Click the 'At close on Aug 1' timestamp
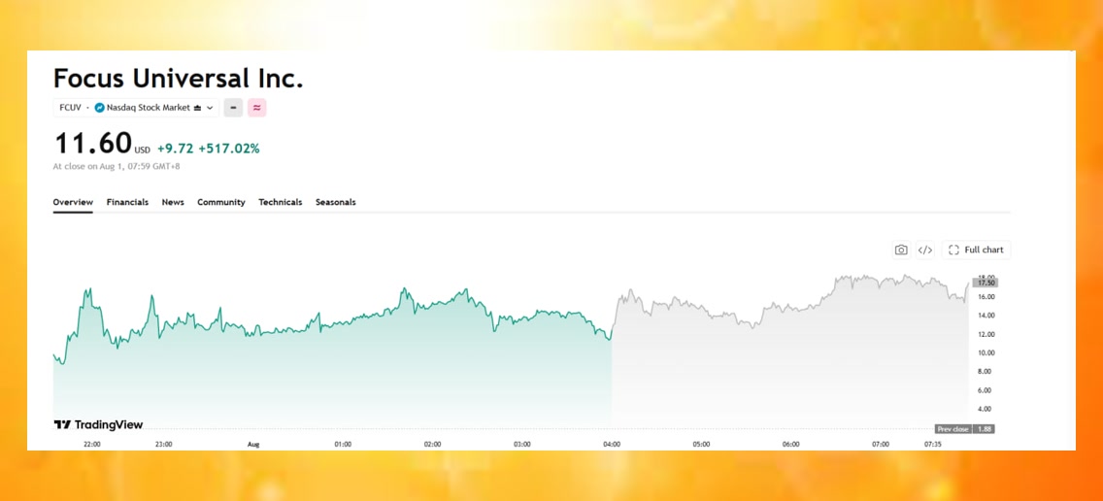The width and height of the screenshot is (1103, 501). click(x=117, y=167)
